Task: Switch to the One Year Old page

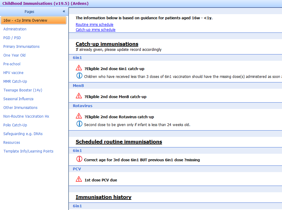Action: pyautogui.click(x=14, y=55)
